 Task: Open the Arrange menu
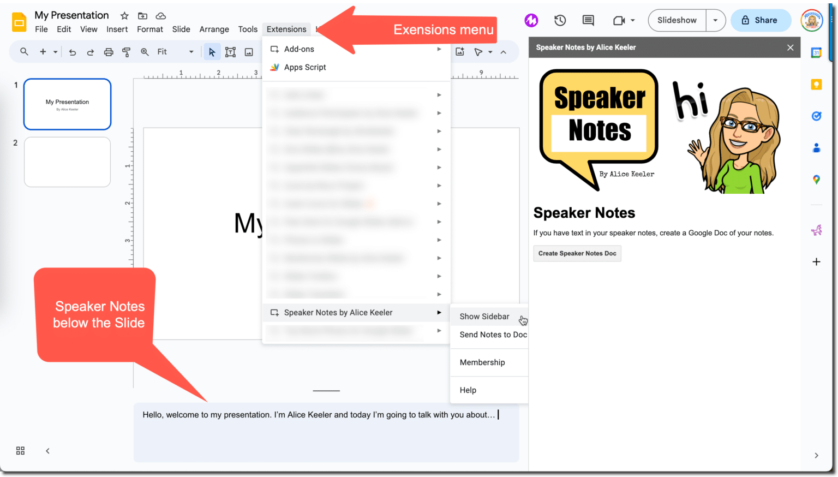coord(214,29)
